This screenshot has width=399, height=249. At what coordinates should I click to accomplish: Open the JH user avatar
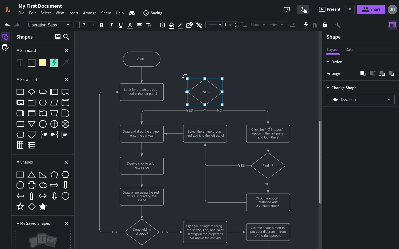click(x=392, y=9)
